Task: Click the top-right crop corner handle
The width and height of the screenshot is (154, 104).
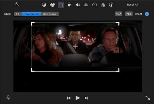Action: coord(118,23)
